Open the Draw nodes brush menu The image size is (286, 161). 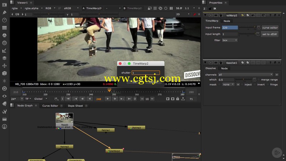click(4, 13)
